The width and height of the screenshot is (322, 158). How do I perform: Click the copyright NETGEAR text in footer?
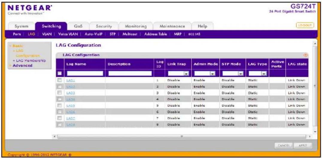coord(40,154)
